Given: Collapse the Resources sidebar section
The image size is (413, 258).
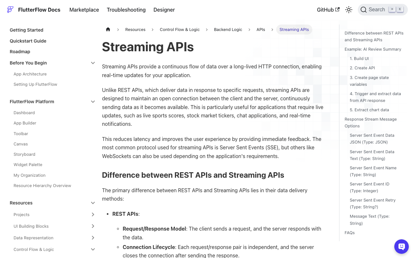Looking at the screenshot, I should tap(93, 203).
